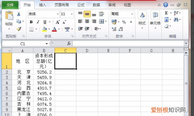Apply percent style
This screenshot has width=194, height=116.
click(124, 22)
